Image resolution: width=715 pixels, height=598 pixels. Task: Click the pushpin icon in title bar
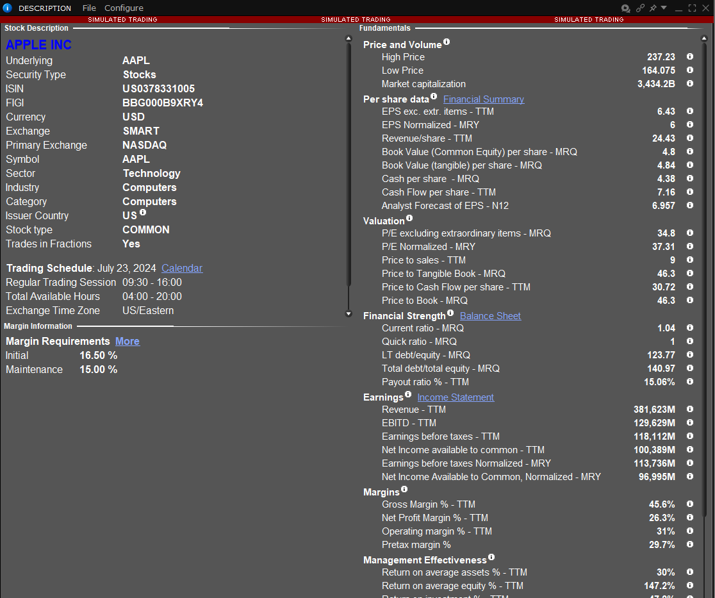tap(653, 8)
